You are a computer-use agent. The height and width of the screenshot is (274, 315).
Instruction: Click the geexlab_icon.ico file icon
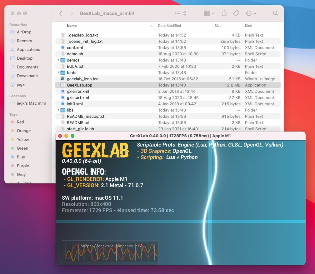[x=63, y=79]
